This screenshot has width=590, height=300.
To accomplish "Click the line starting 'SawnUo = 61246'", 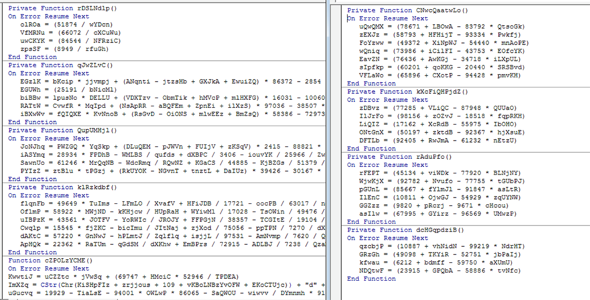I will 173,163.
